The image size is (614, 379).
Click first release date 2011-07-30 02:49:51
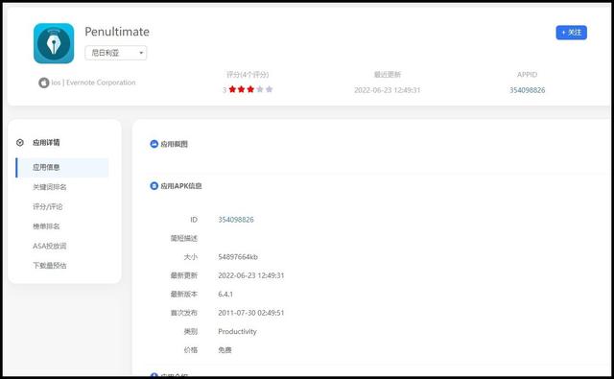[251, 313]
